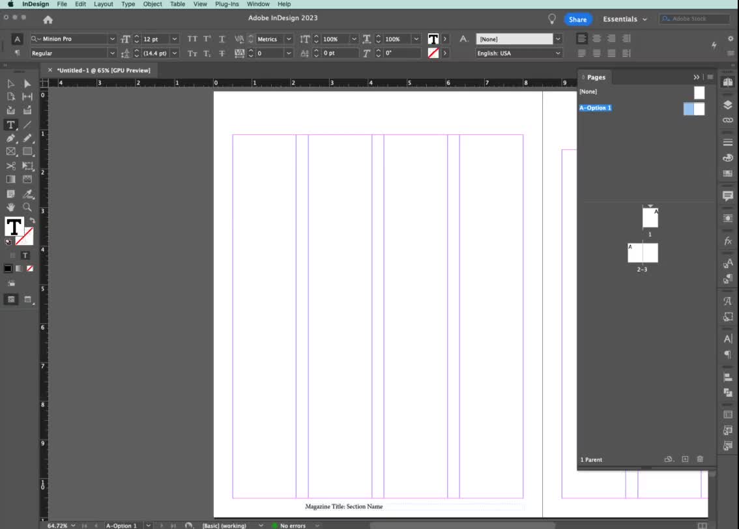Open the Type menu

coord(128,4)
